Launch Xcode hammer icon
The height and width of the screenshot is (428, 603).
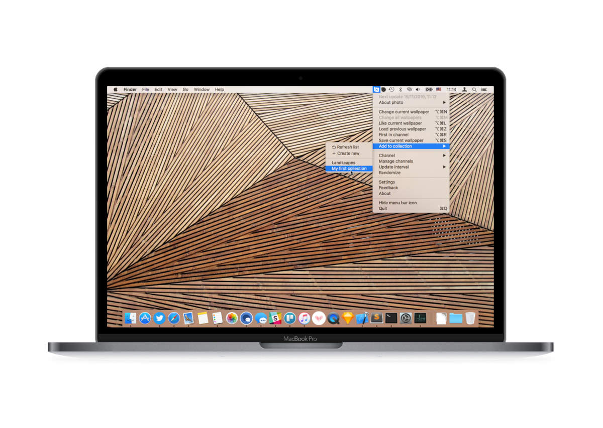click(362, 318)
